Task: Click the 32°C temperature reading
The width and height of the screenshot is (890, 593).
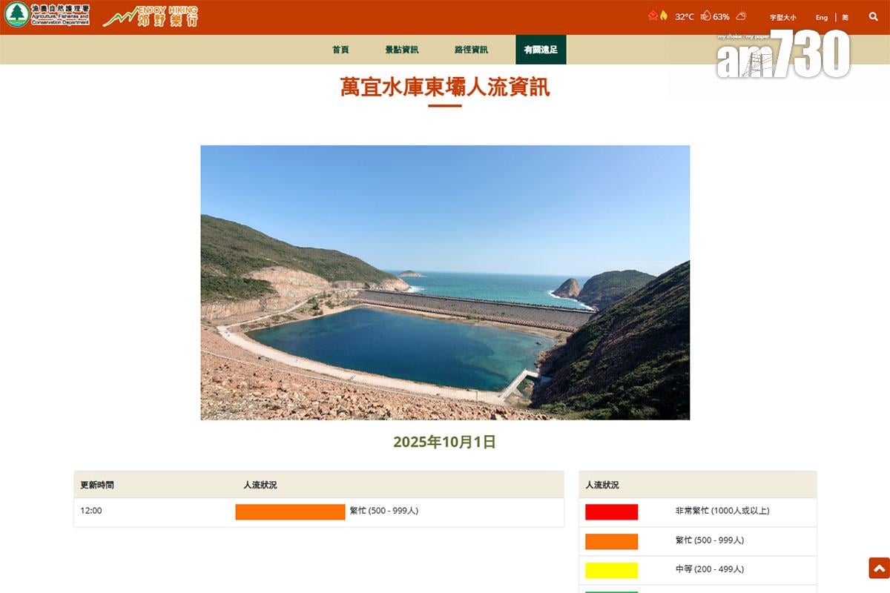Action: (x=684, y=16)
